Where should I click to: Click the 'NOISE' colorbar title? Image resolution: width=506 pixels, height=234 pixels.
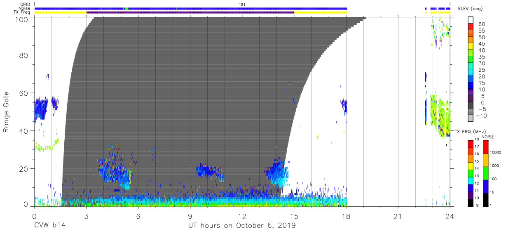(487, 136)
